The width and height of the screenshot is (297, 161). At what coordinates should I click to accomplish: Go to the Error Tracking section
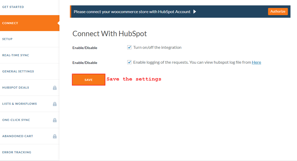(x=30, y=152)
